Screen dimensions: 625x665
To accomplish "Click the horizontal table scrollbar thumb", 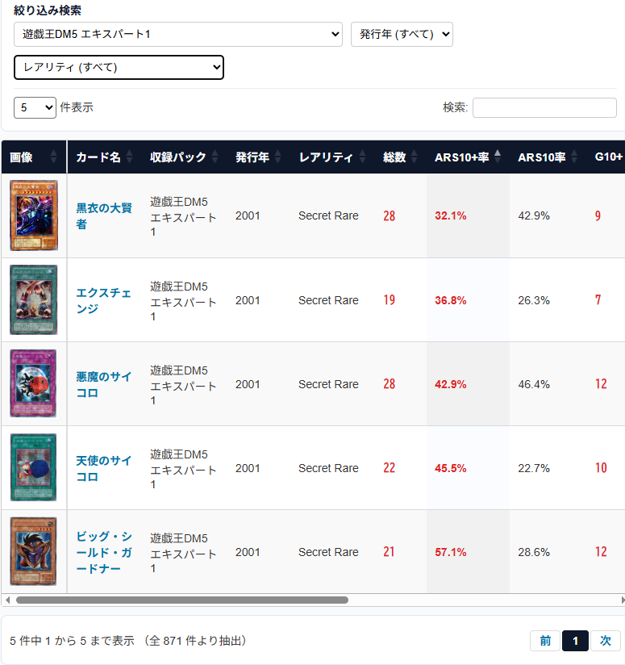I will (182, 600).
